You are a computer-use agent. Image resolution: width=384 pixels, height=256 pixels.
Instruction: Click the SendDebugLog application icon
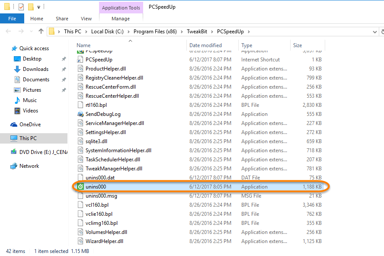pyautogui.click(x=80, y=114)
